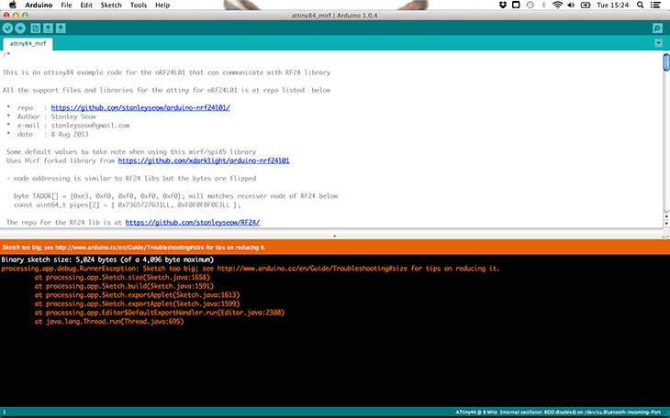Click the Verify sketch checkmark button
Screen dimensions: 670x418
[x=7, y=28]
